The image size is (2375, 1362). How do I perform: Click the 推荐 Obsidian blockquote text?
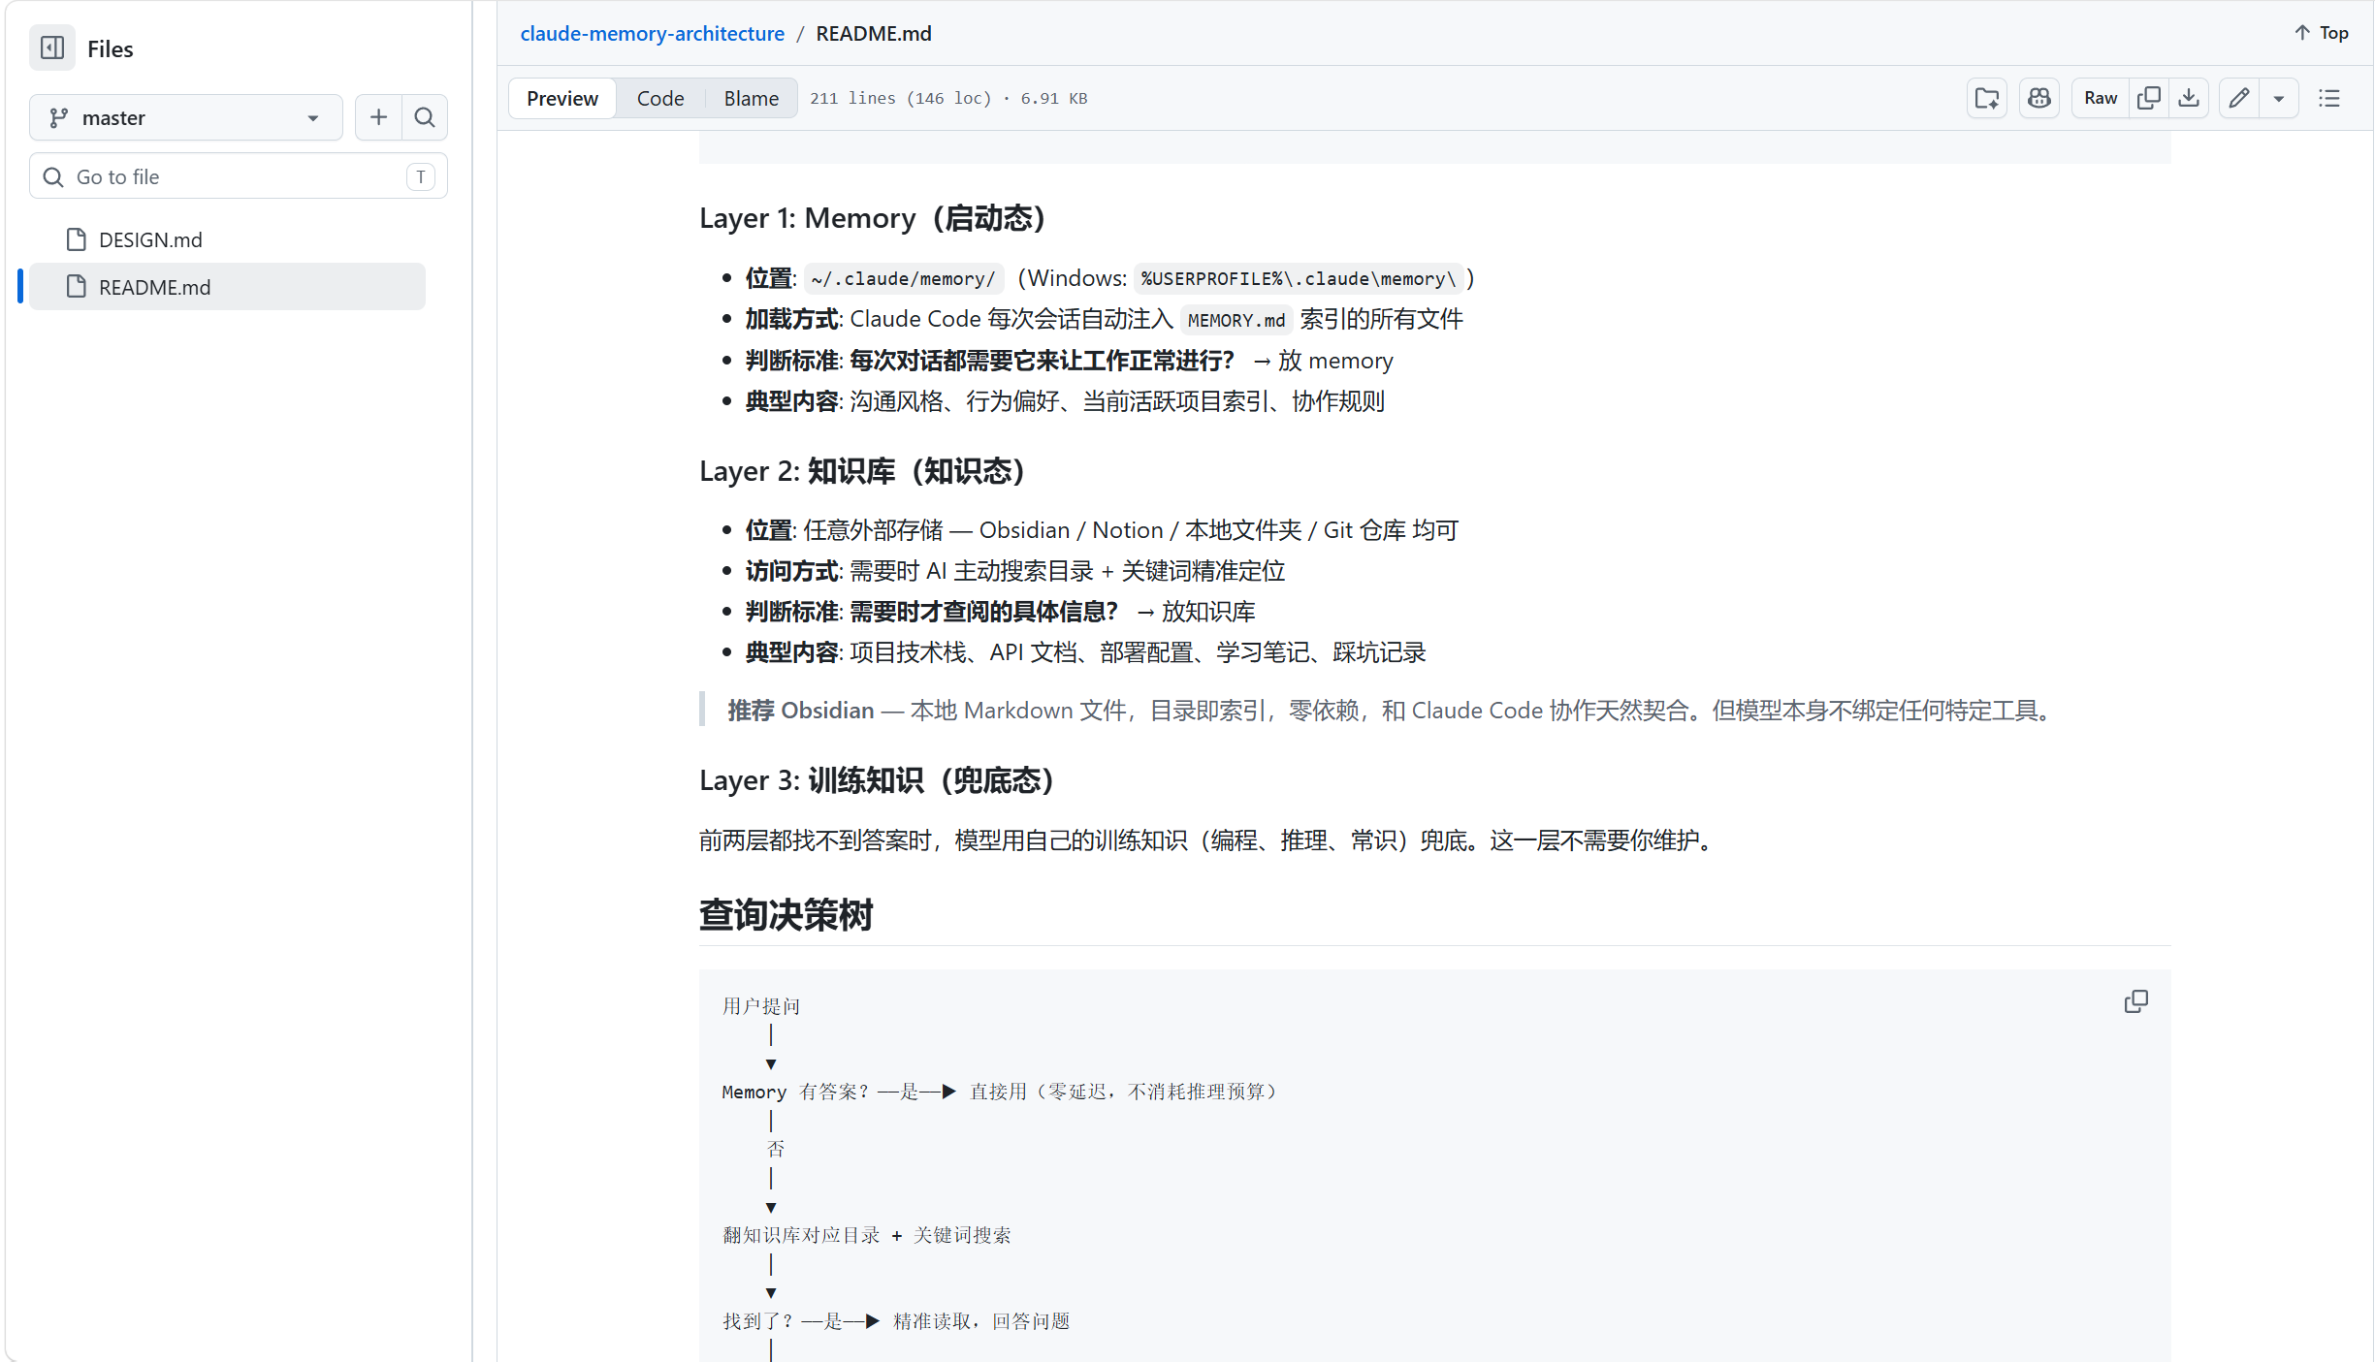(x=1390, y=711)
